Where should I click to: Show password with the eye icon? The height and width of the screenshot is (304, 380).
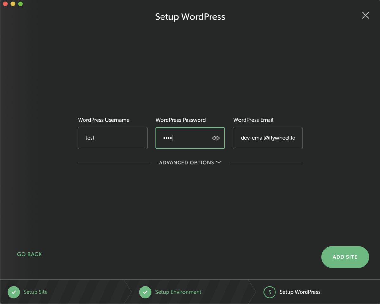pyautogui.click(x=216, y=138)
